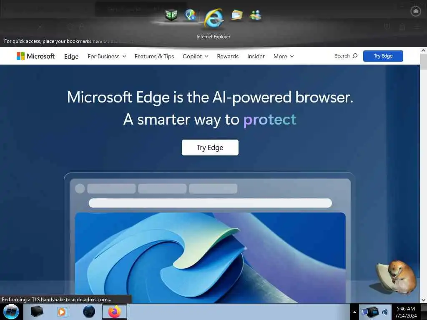Viewport: 427px width, 320px height.
Task: Click the green cube icon in dock
Action: [x=171, y=15]
